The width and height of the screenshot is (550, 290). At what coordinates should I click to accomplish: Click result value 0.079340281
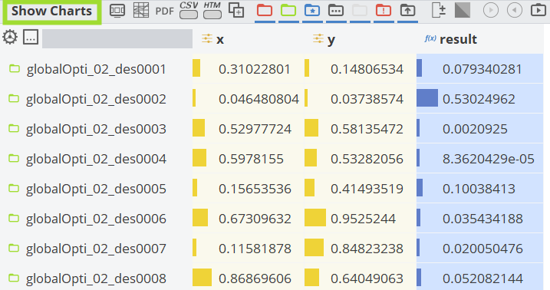(x=482, y=69)
